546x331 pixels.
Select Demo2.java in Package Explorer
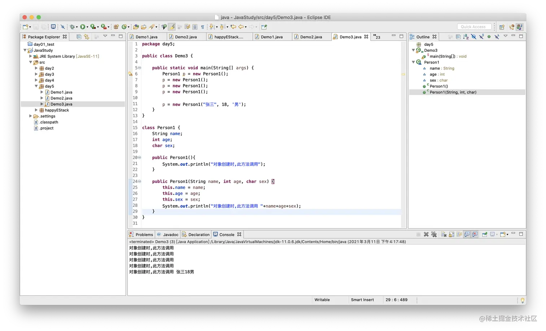point(61,98)
